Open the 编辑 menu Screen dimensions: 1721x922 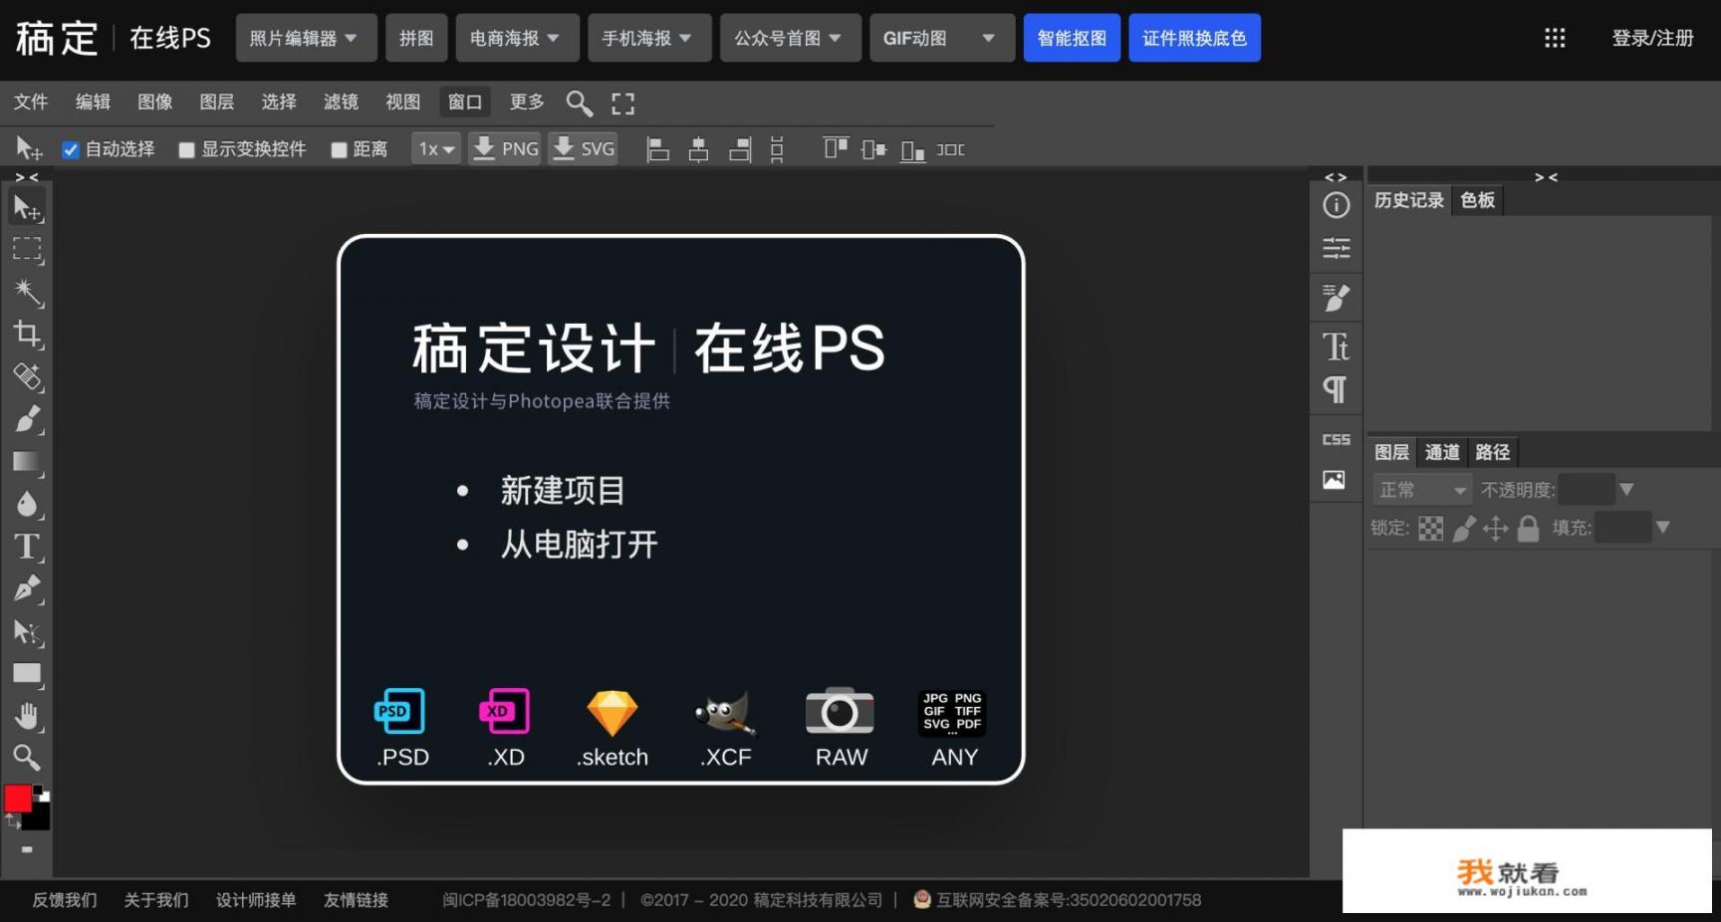tap(93, 102)
